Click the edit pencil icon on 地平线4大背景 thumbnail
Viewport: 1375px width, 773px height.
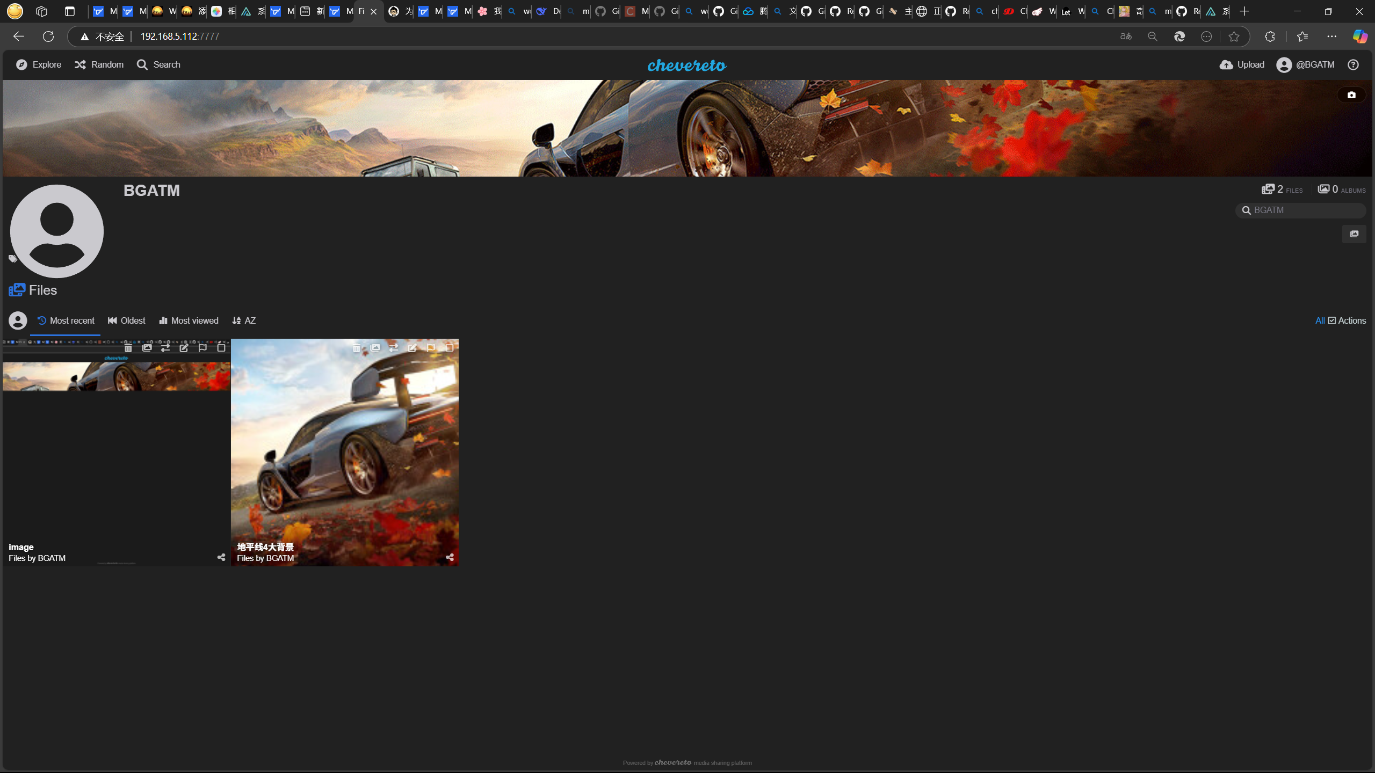[412, 348]
